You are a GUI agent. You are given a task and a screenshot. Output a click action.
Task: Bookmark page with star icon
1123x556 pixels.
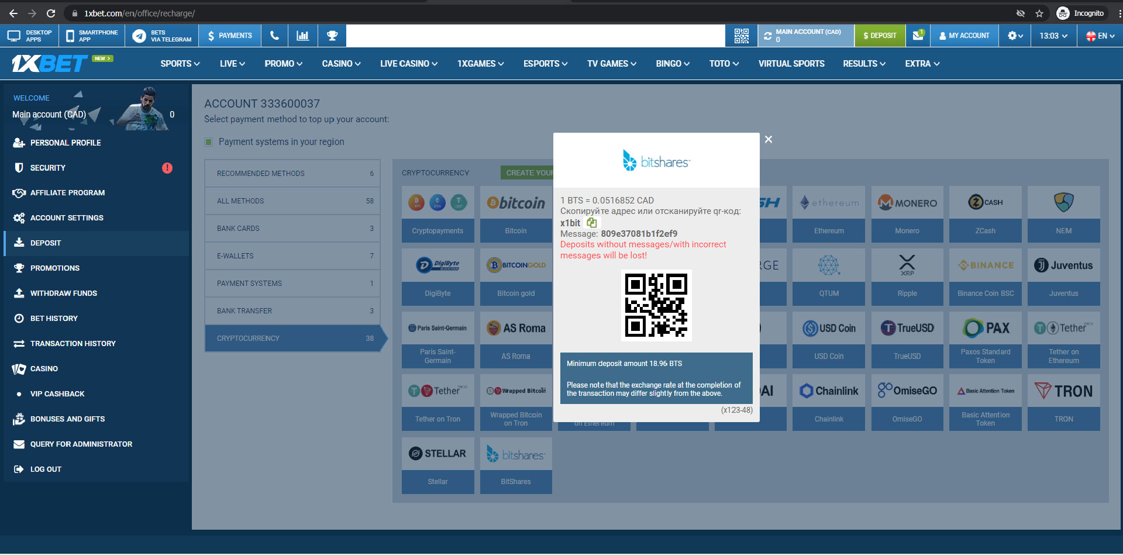1039,13
